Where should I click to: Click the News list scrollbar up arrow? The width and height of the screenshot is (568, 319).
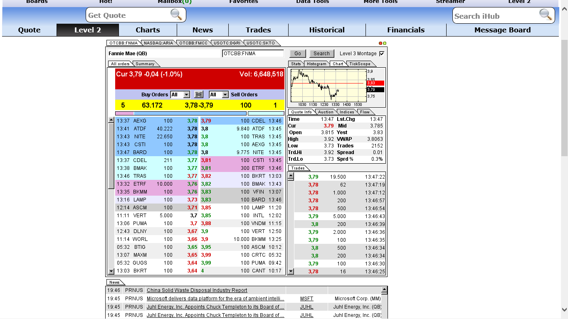(385, 290)
